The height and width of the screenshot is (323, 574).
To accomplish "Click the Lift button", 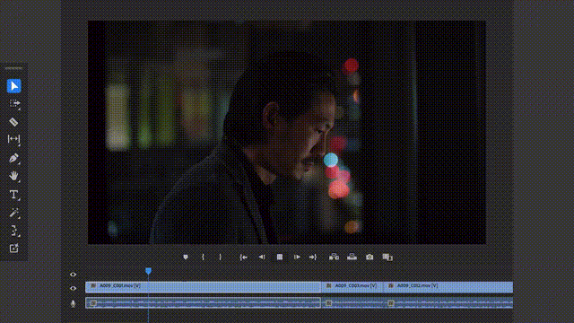I will click(x=334, y=258).
